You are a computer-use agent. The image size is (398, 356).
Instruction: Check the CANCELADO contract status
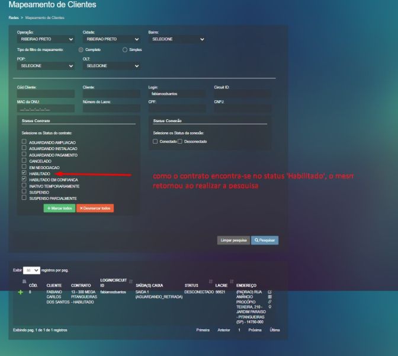24,160
